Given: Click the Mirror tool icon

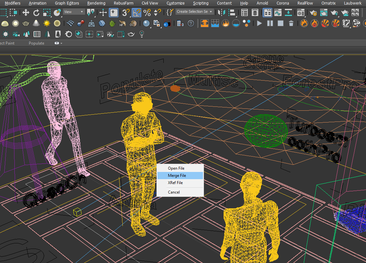Looking at the screenshot, I should (x=222, y=13).
